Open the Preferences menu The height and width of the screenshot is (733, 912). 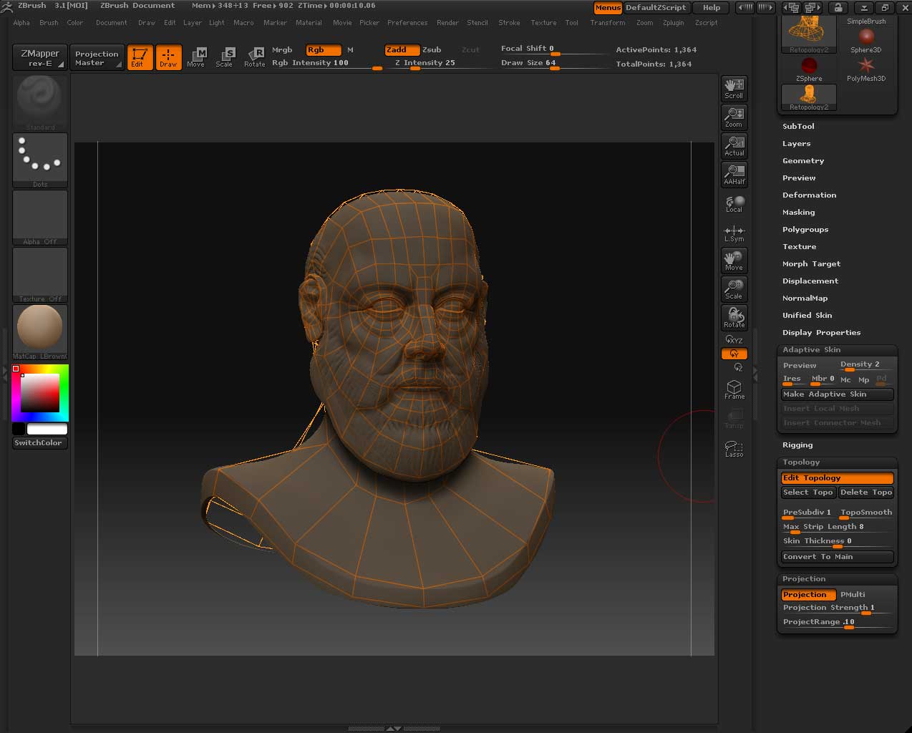click(407, 22)
